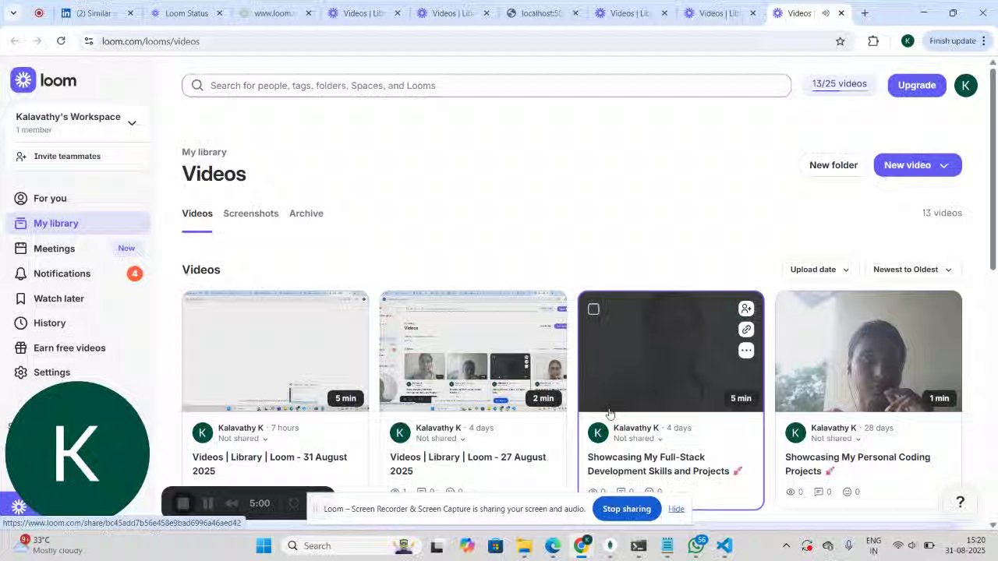Screen dimensions: 998x561
Task: Show hidden system tray icons
Action: tap(786, 545)
